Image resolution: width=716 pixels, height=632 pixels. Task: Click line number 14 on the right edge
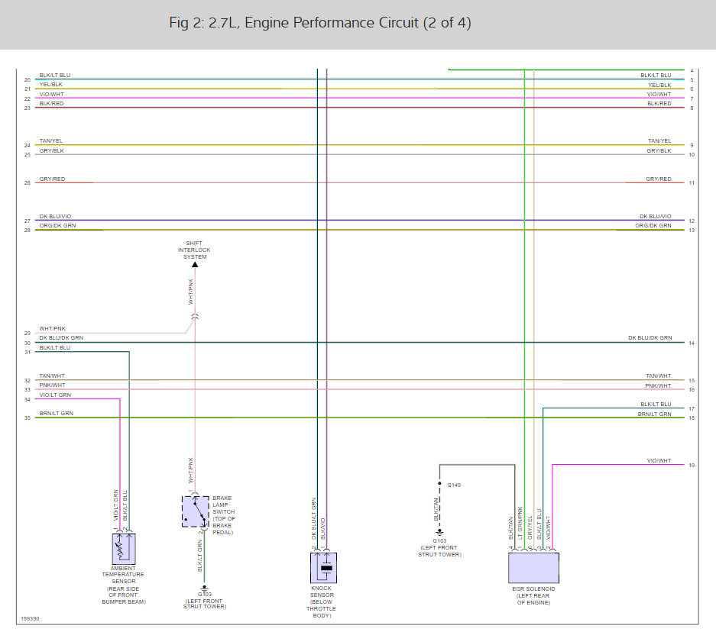[x=692, y=343]
